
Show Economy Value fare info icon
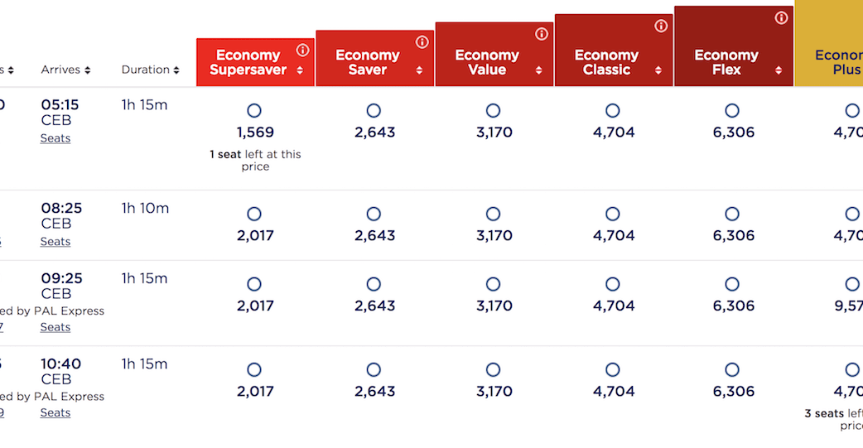542,34
